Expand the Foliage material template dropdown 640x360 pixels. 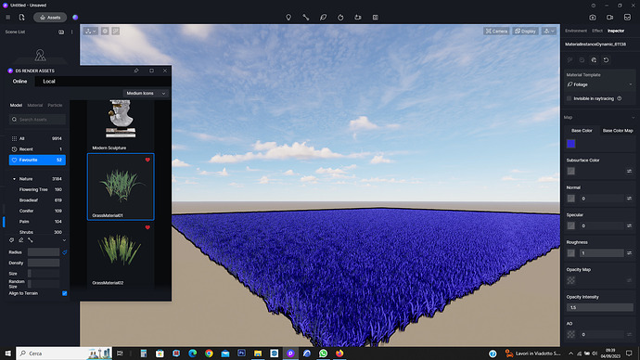click(x=599, y=84)
